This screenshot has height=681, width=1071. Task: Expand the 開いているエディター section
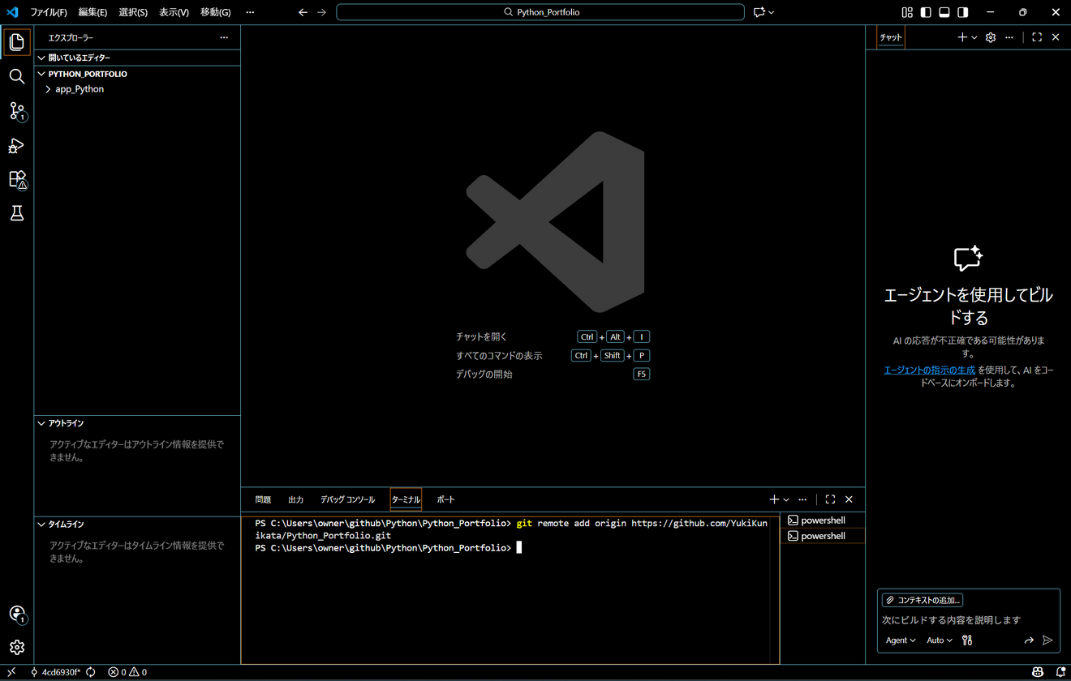pos(137,58)
